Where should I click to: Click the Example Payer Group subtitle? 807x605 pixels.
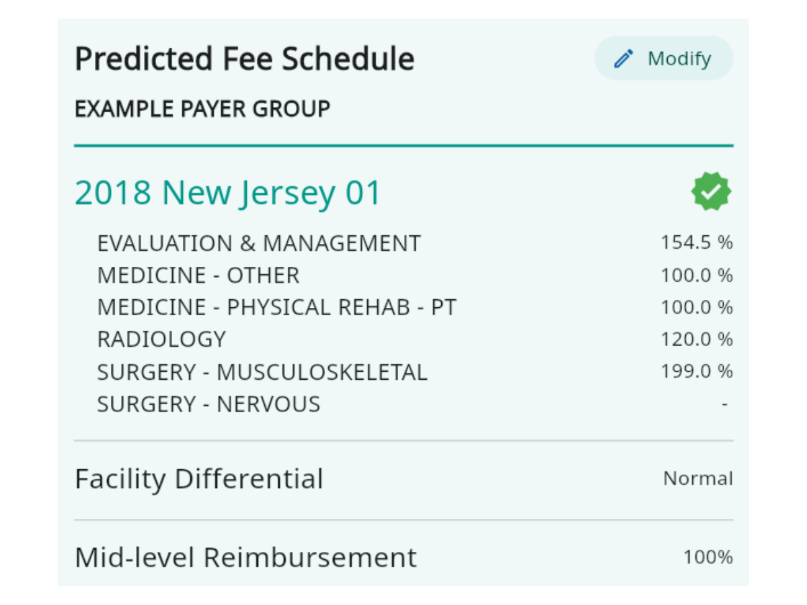(x=202, y=108)
